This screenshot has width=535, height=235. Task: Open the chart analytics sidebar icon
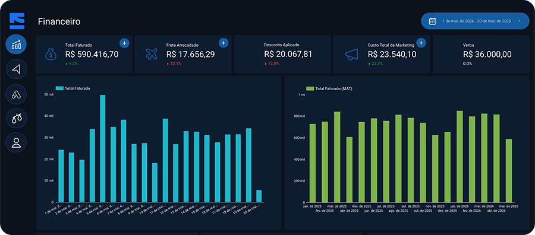pos(16,45)
